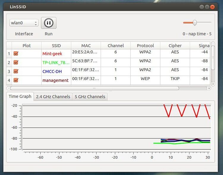Image resolution: width=223 pixels, height=175 pixels.
Task: Close the LinSSID window
Action: [x=212, y=7]
